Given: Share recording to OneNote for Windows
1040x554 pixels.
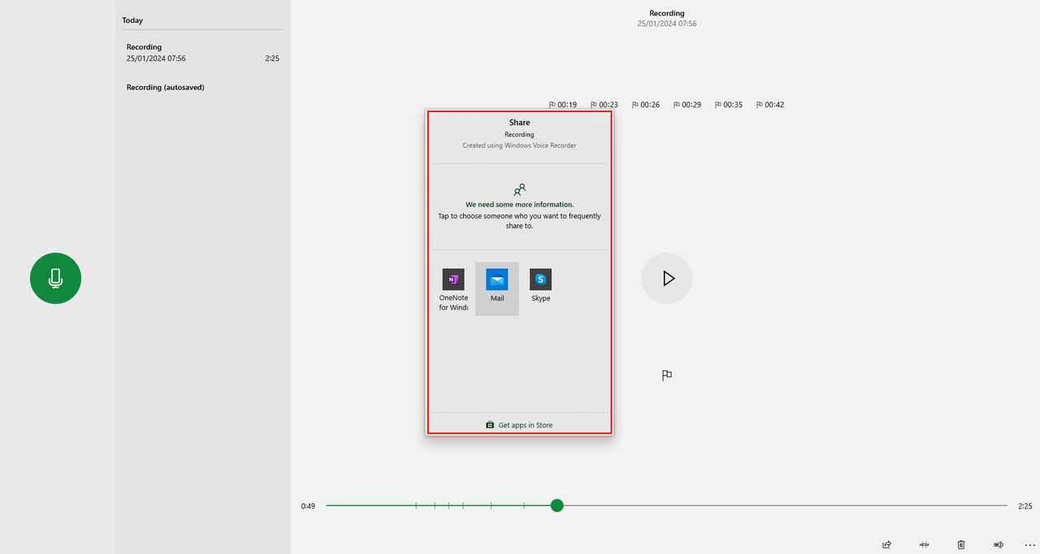Looking at the screenshot, I should coord(453,290).
